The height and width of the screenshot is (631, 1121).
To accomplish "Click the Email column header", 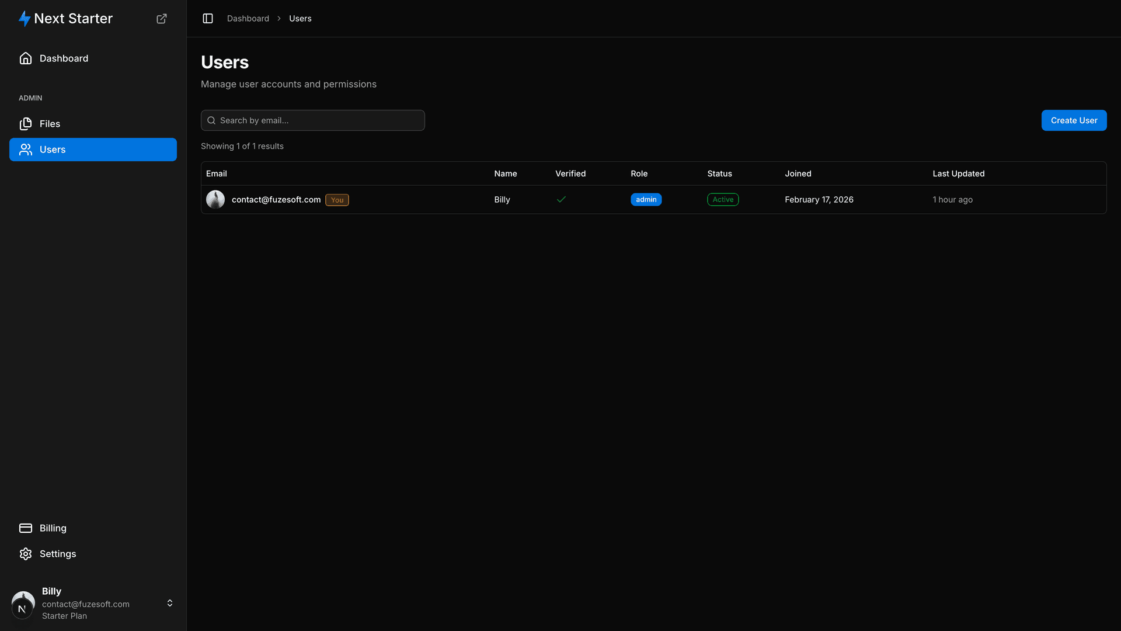I will [217, 174].
